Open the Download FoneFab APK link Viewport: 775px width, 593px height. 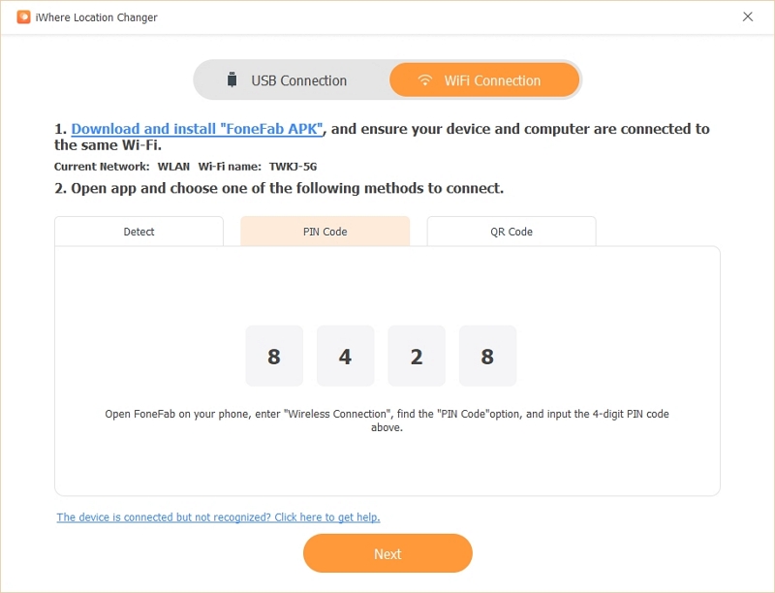pos(198,129)
